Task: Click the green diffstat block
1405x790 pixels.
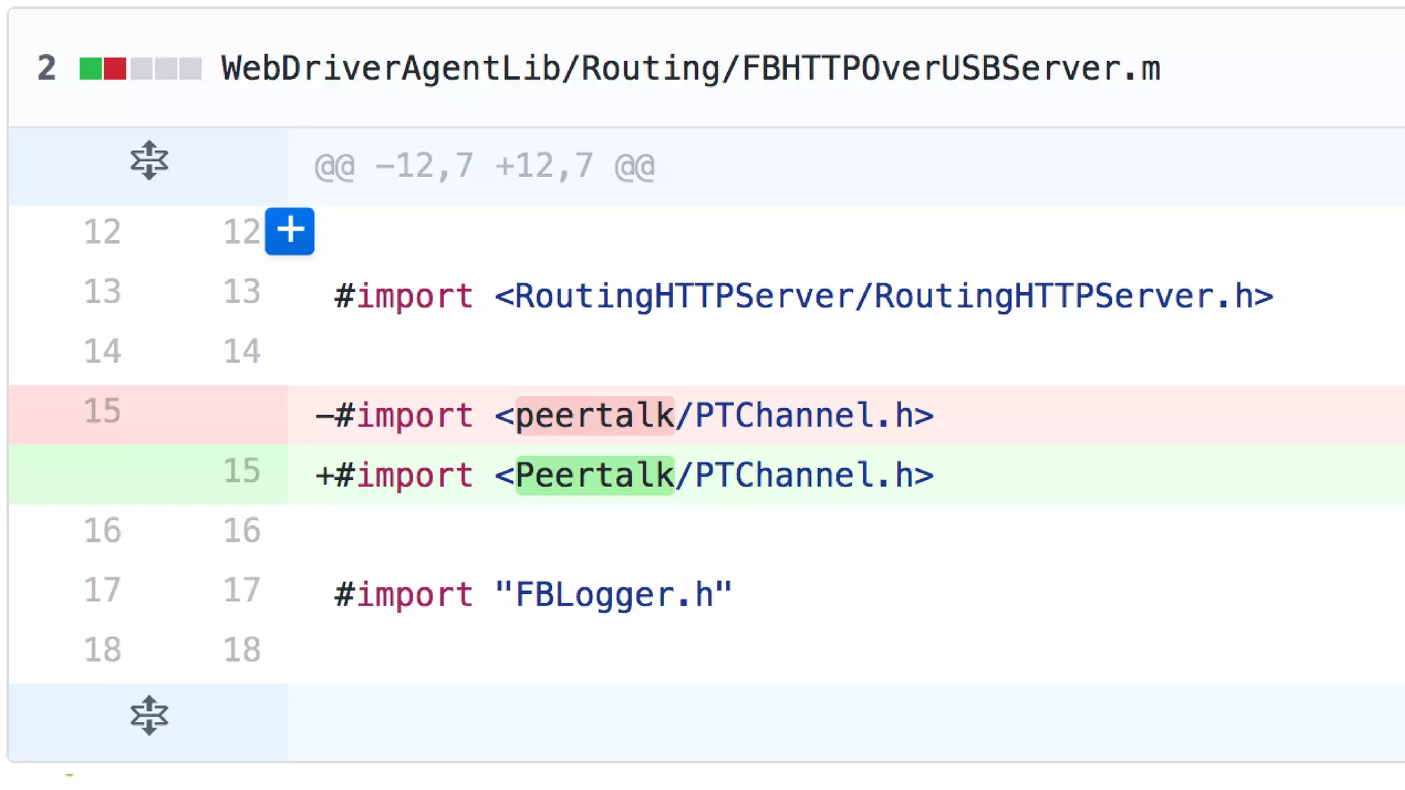Action: click(91, 69)
